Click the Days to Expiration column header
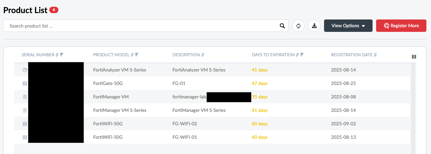Screen dimensions: 431x154 point(273,55)
